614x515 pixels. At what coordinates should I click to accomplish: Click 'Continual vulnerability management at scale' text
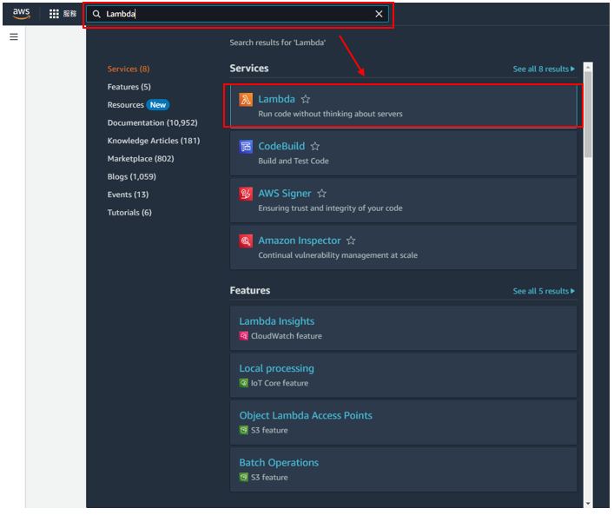point(338,255)
